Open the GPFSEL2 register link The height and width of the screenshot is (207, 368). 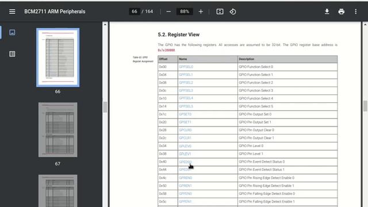[x=186, y=83]
